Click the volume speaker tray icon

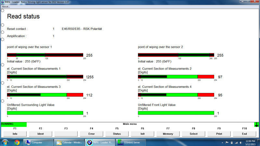[x=241, y=143]
